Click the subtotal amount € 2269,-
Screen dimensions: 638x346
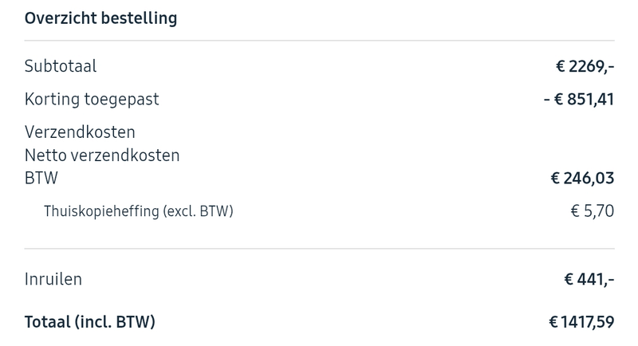(585, 66)
